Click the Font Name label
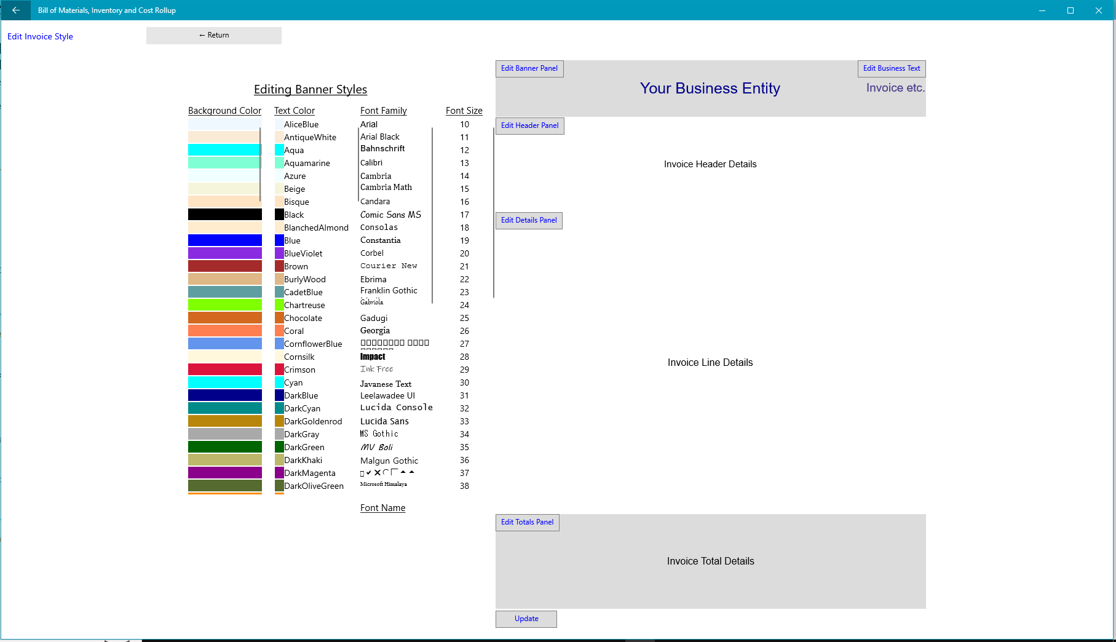This screenshot has width=1116, height=642. [x=382, y=508]
